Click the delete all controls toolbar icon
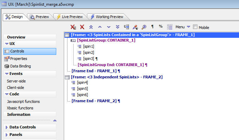The image size is (239, 140). click(73, 27)
